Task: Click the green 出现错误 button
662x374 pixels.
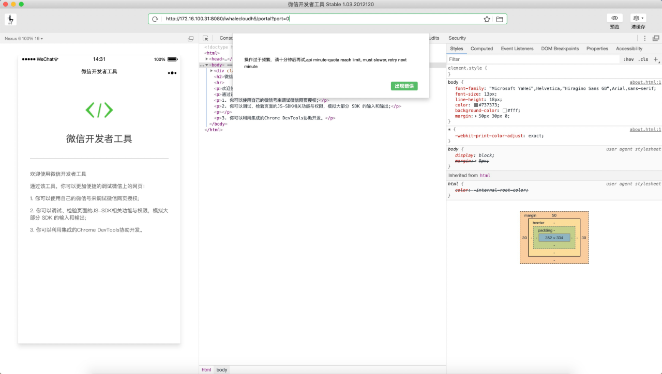Action: (x=404, y=86)
